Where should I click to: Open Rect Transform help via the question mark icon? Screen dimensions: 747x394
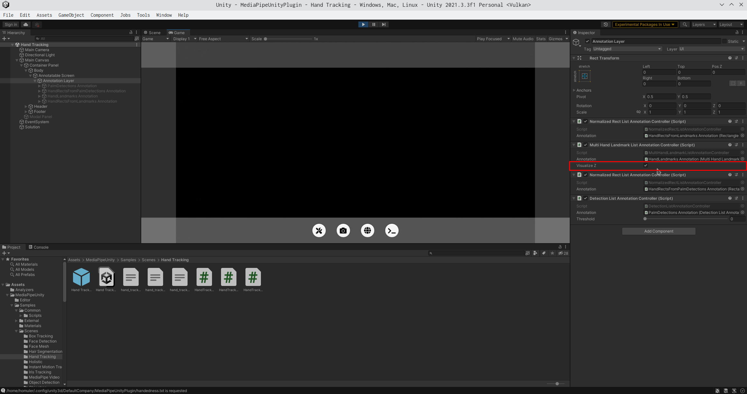(x=730, y=58)
